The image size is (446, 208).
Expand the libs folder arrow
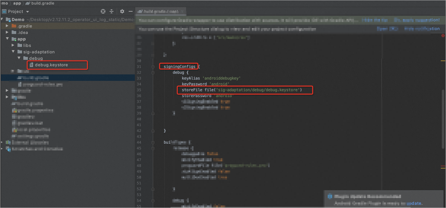coord(13,45)
